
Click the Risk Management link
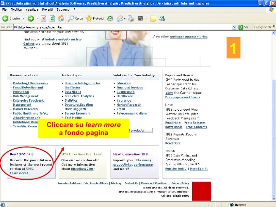click(x=25, y=96)
